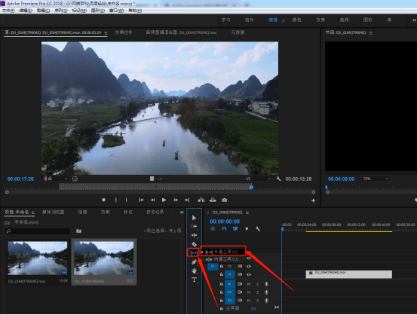Open the 1/2 playback resolution dropdown
Screen dimensions: 417x315
(258, 179)
